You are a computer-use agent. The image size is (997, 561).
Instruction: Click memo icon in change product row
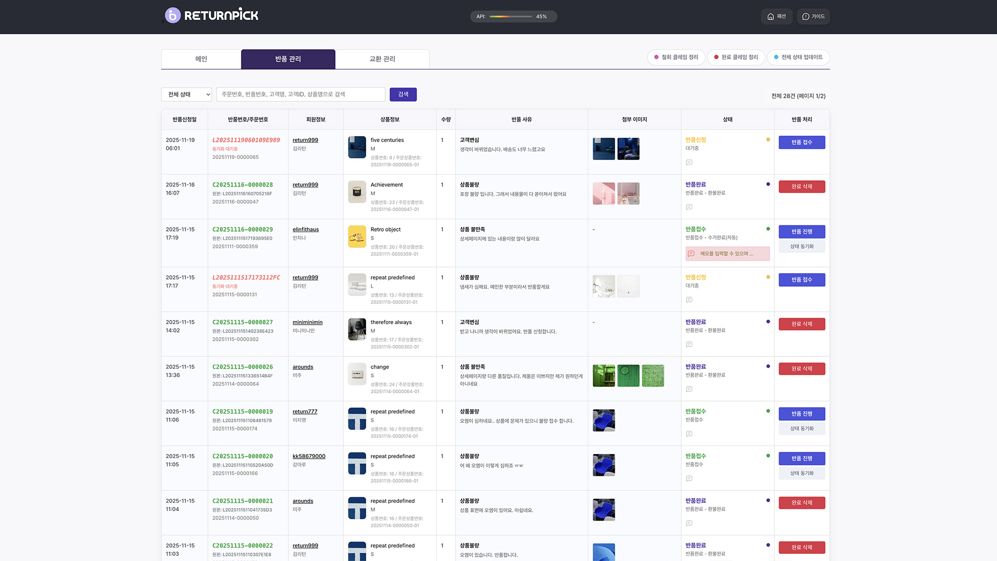[x=689, y=389]
